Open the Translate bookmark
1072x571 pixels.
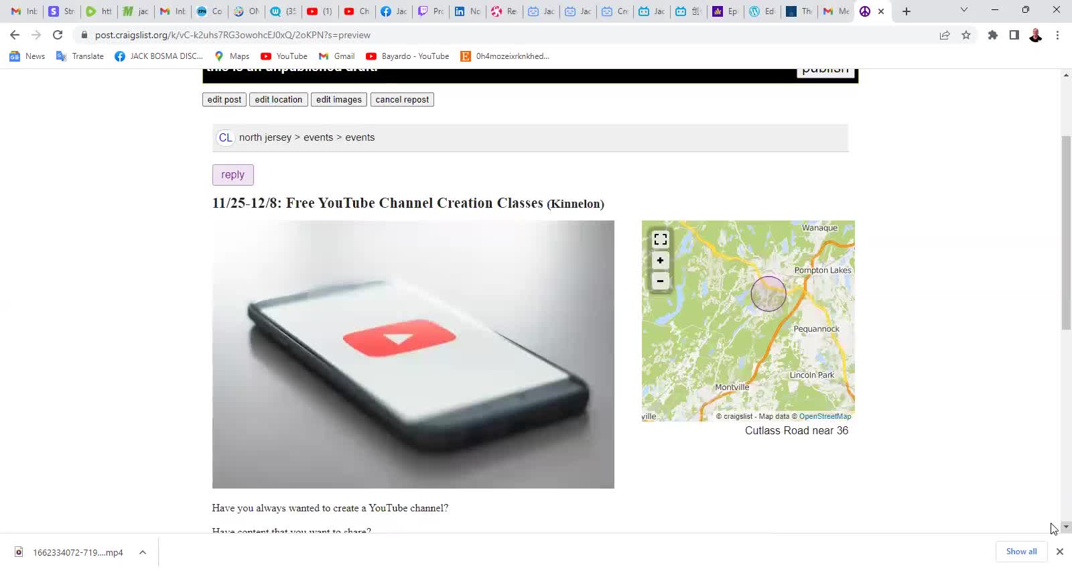[x=80, y=56]
